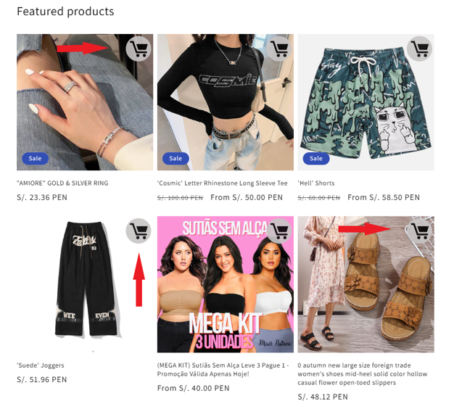This screenshot has height=406, width=454.
Task: Click the Sale badge on the ring
Action: click(35, 158)
